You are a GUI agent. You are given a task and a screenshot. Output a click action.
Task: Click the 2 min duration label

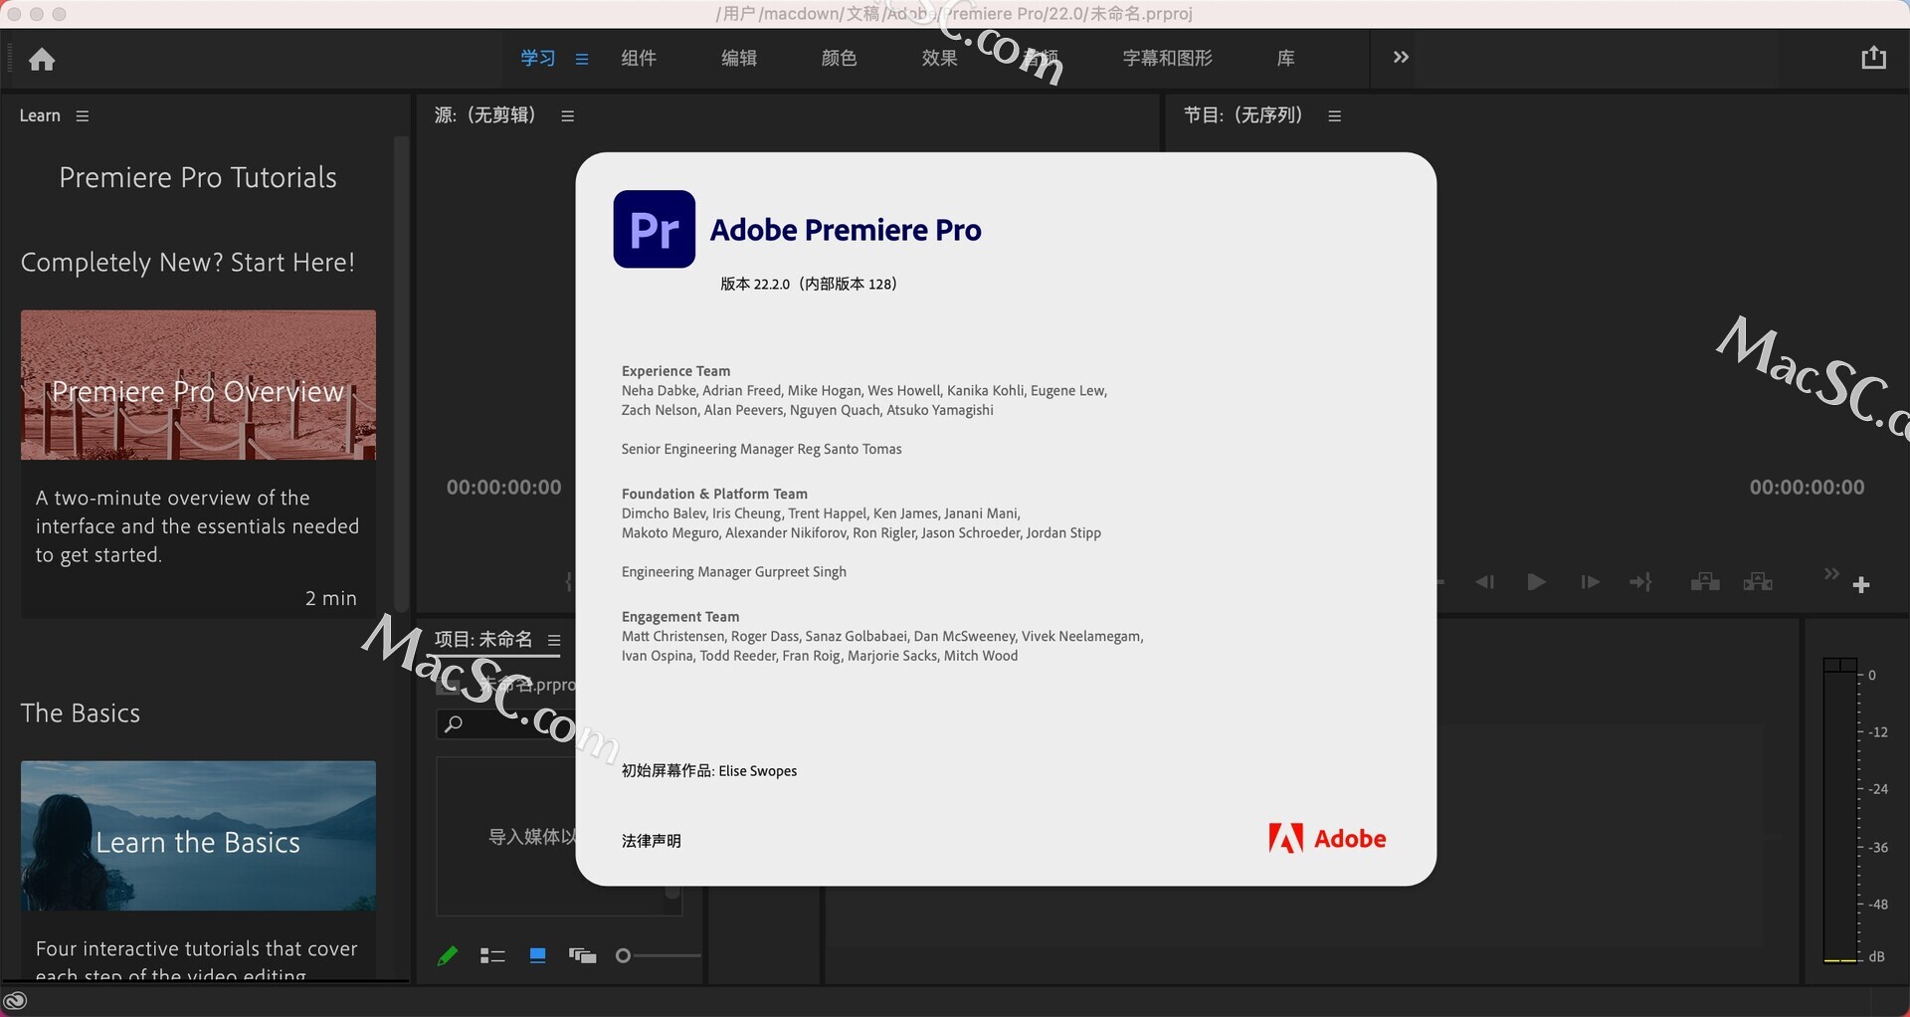tap(330, 598)
